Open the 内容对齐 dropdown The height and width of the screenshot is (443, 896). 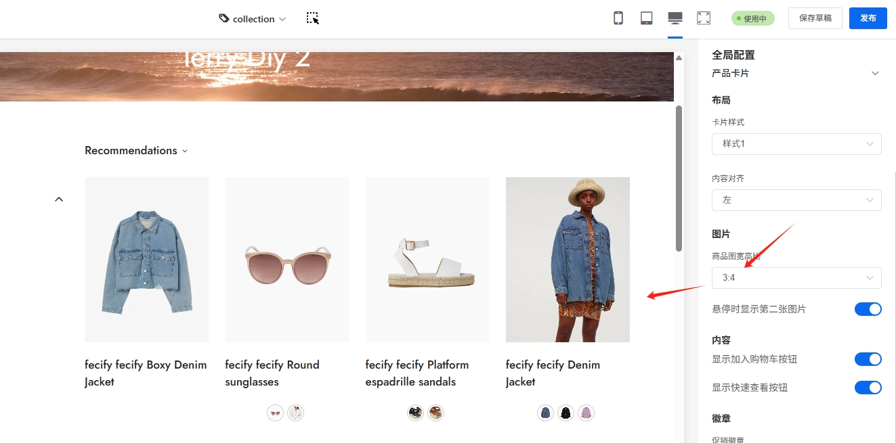[796, 200]
